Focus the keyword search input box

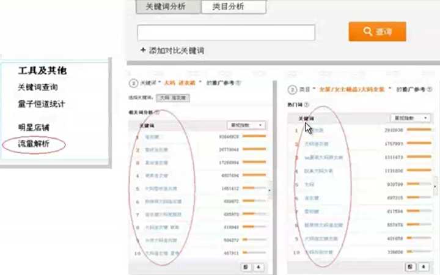tap(226, 32)
